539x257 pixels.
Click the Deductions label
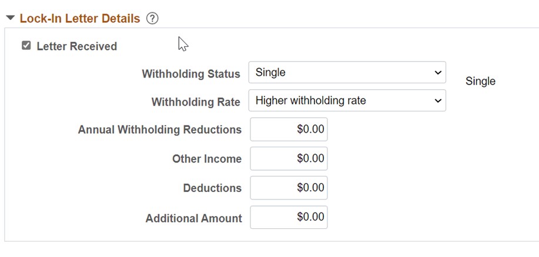click(x=212, y=188)
